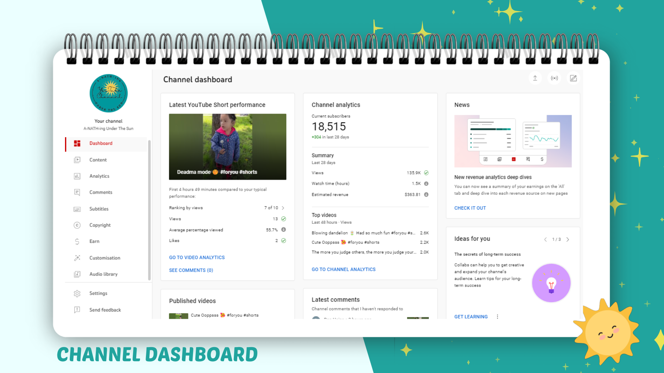Go to next idea in Ideas for you
Screen dimensions: 664x373
(568, 239)
